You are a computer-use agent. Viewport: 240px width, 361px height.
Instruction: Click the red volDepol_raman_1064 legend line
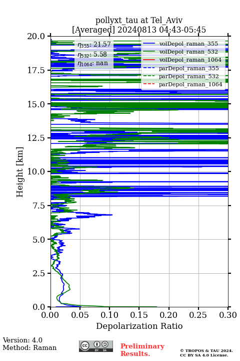[149, 60]
